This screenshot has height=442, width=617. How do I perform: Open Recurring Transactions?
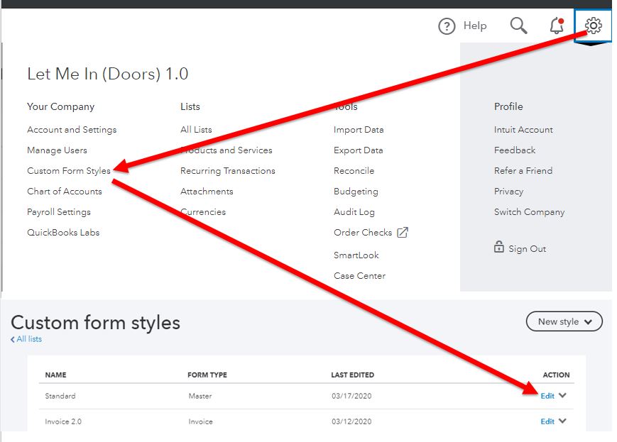click(x=228, y=171)
